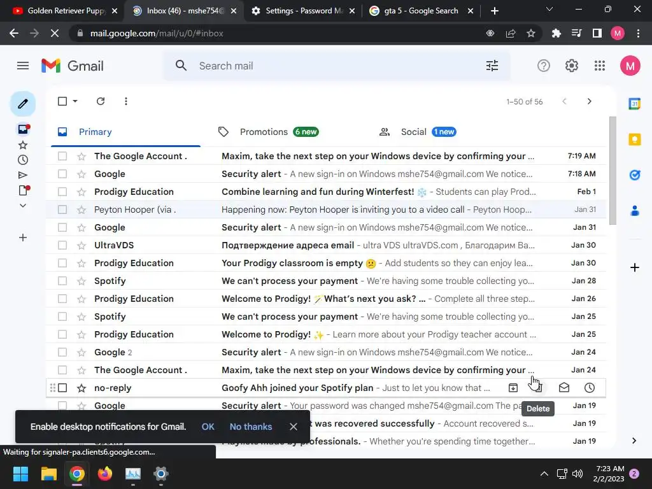Open Chrome Extensions puzzle icon
Screen dimensions: 652x489
556,33
